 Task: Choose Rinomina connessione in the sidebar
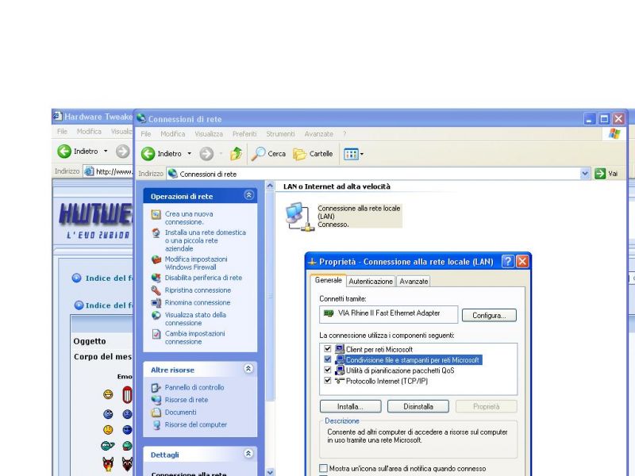[x=197, y=302]
